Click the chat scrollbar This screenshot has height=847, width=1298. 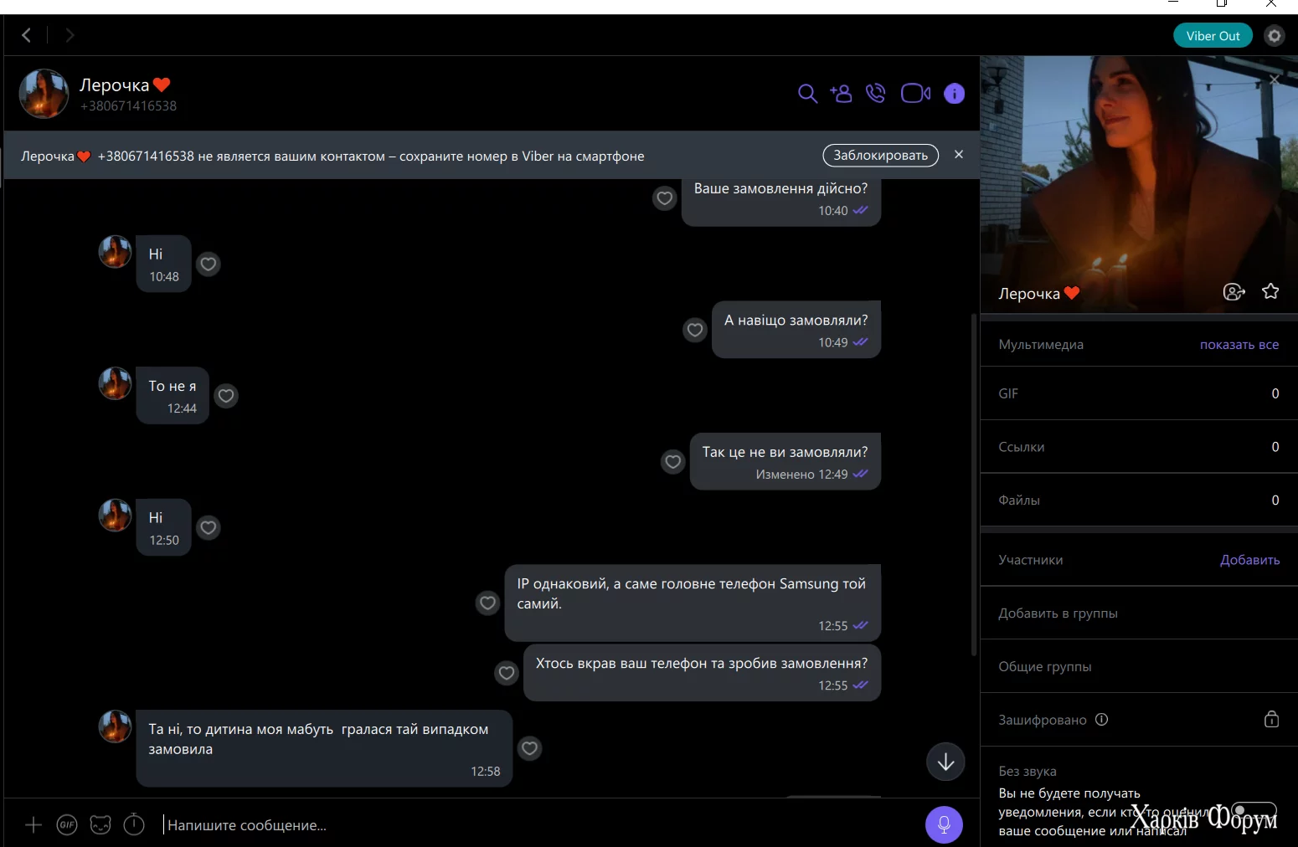click(973, 485)
